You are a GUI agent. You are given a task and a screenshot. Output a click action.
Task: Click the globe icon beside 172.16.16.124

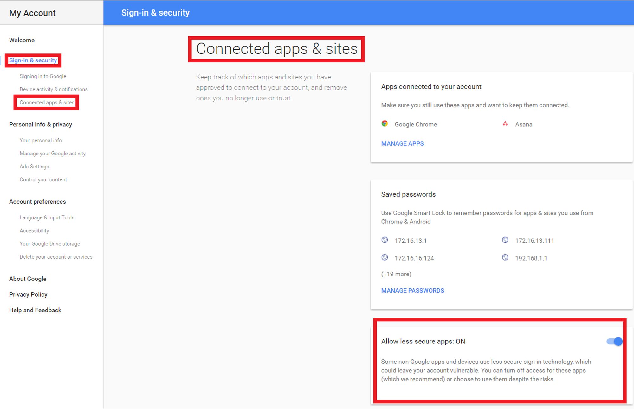click(x=385, y=257)
